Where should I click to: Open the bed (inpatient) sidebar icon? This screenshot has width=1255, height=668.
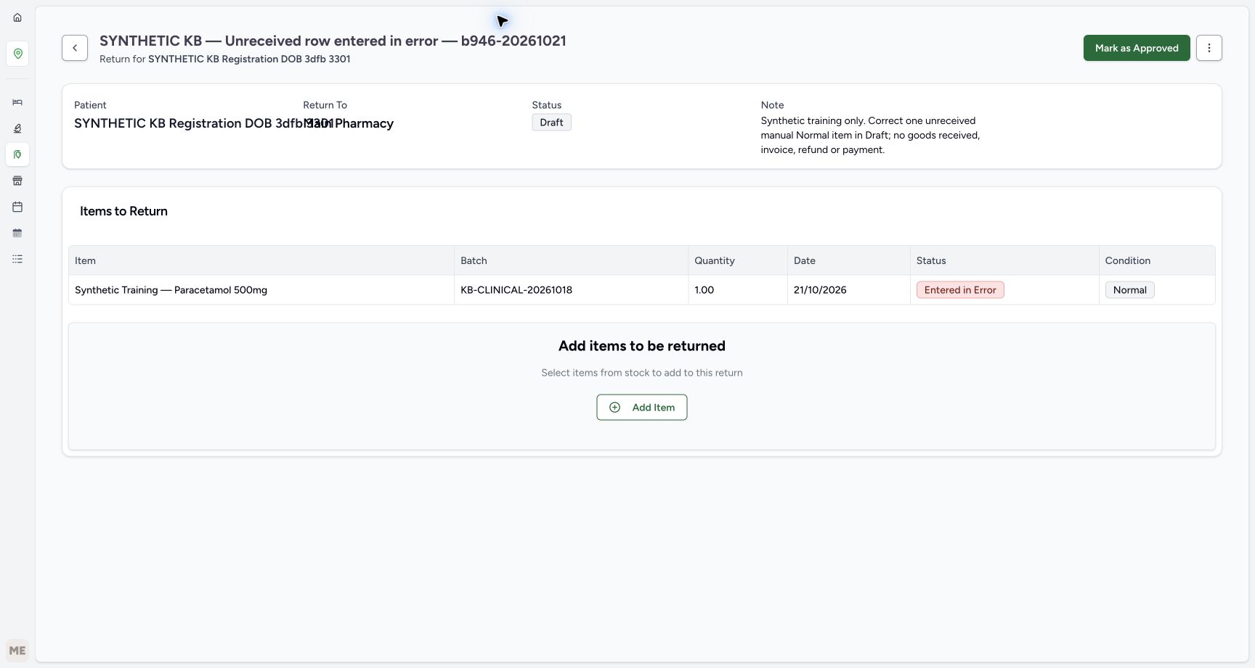(17, 102)
